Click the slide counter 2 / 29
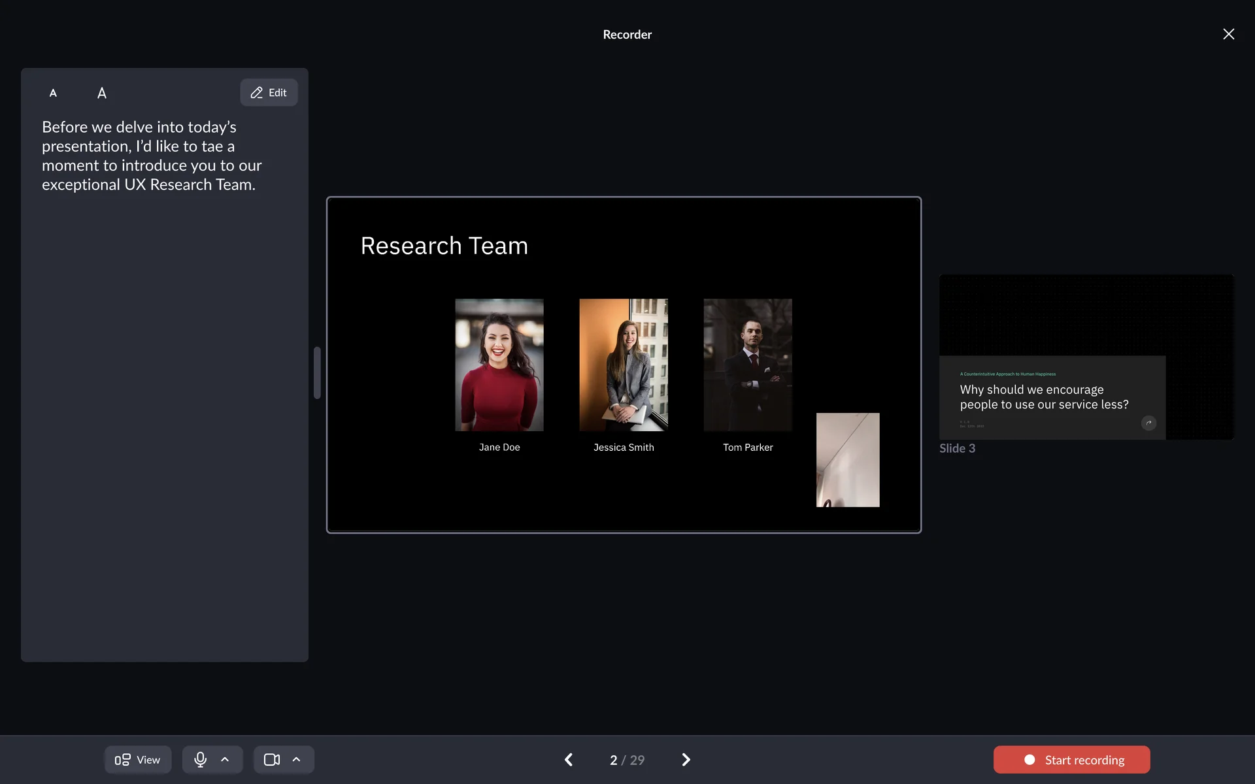Viewport: 1255px width, 784px height. [627, 759]
